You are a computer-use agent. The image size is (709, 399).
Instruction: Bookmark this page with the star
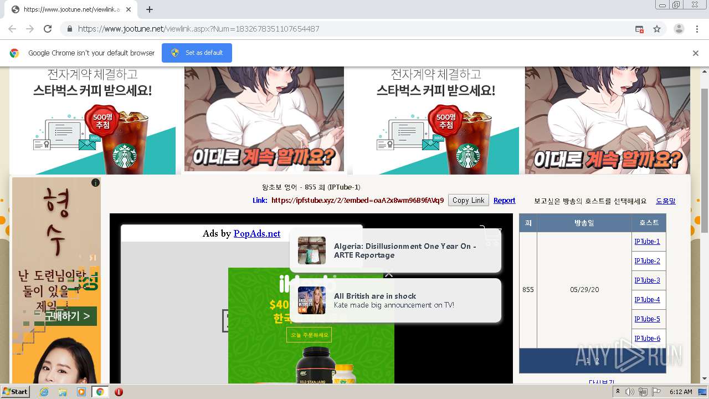tap(657, 29)
